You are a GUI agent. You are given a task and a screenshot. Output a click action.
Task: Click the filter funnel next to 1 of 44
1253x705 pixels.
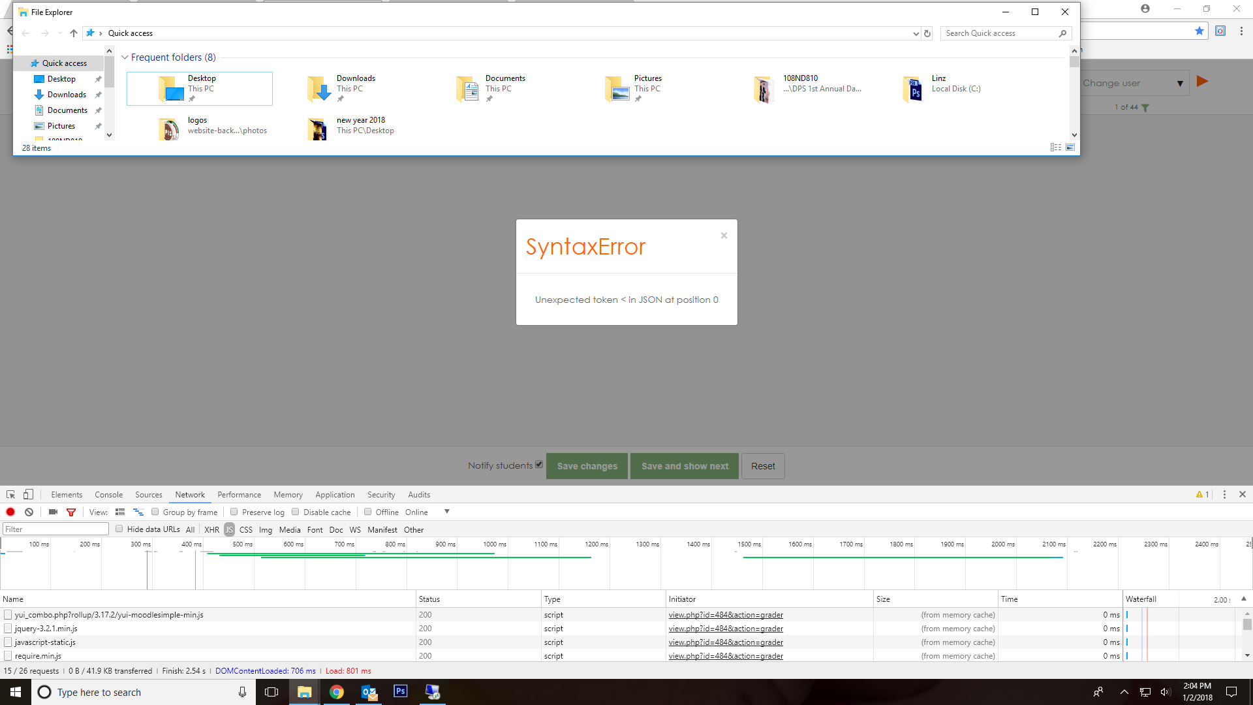click(x=1145, y=108)
